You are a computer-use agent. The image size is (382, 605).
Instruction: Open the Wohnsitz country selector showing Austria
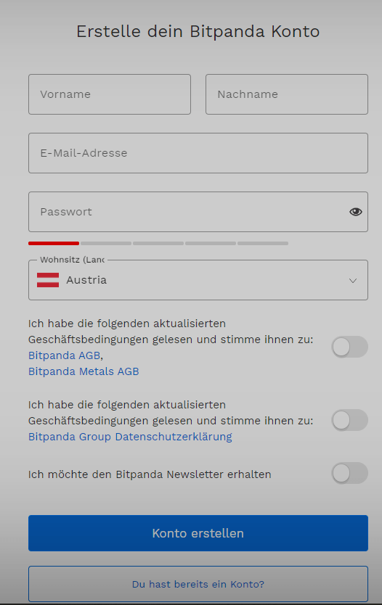pyautogui.click(x=198, y=280)
